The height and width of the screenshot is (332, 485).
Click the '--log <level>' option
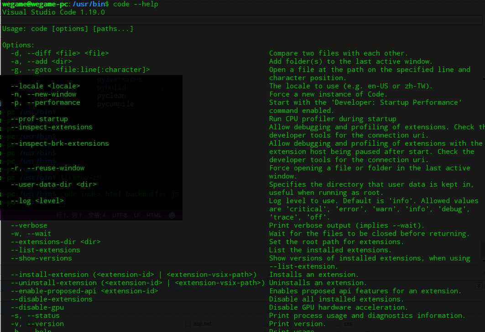click(x=37, y=201)
